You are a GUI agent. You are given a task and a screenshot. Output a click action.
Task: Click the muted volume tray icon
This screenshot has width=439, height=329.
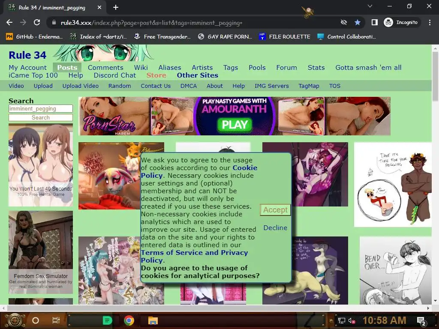(x=352, y=320)
